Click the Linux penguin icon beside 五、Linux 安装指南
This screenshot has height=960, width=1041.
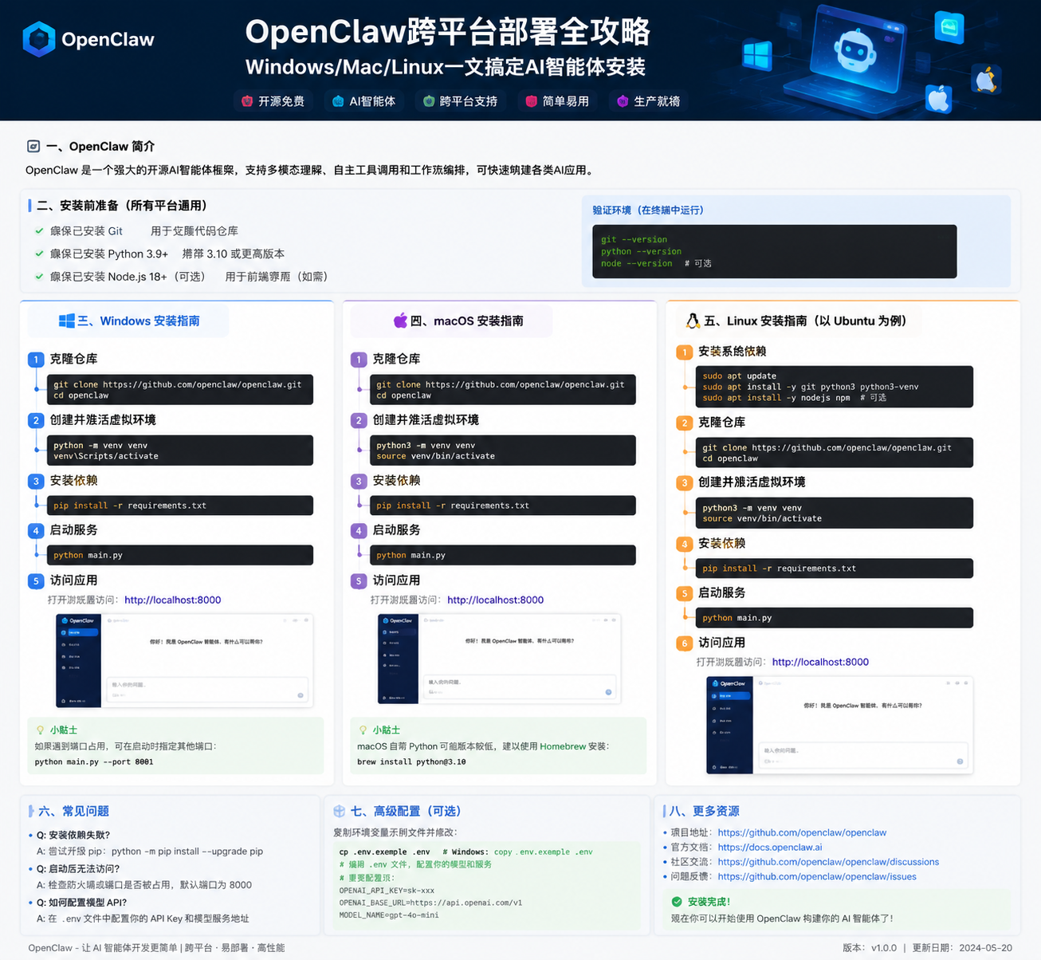(693, 321)
